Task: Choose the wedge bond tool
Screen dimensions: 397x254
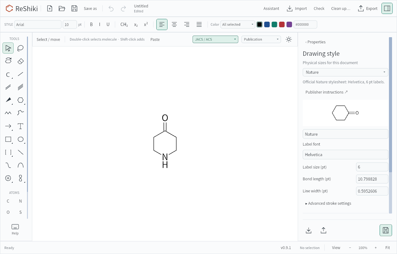Action: pyautogui.click(x=8, y=100)
